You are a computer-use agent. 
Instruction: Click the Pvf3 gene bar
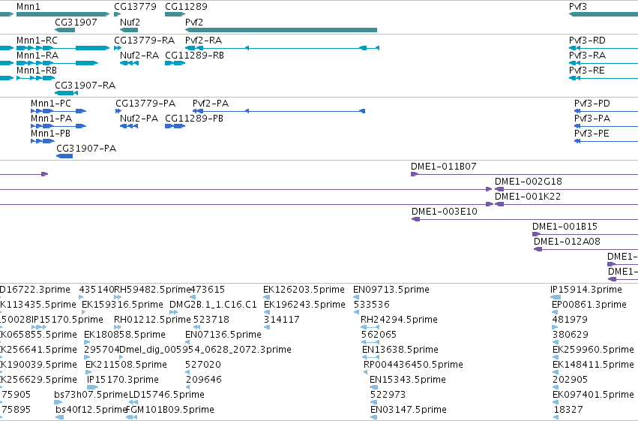tap(604, 14)
